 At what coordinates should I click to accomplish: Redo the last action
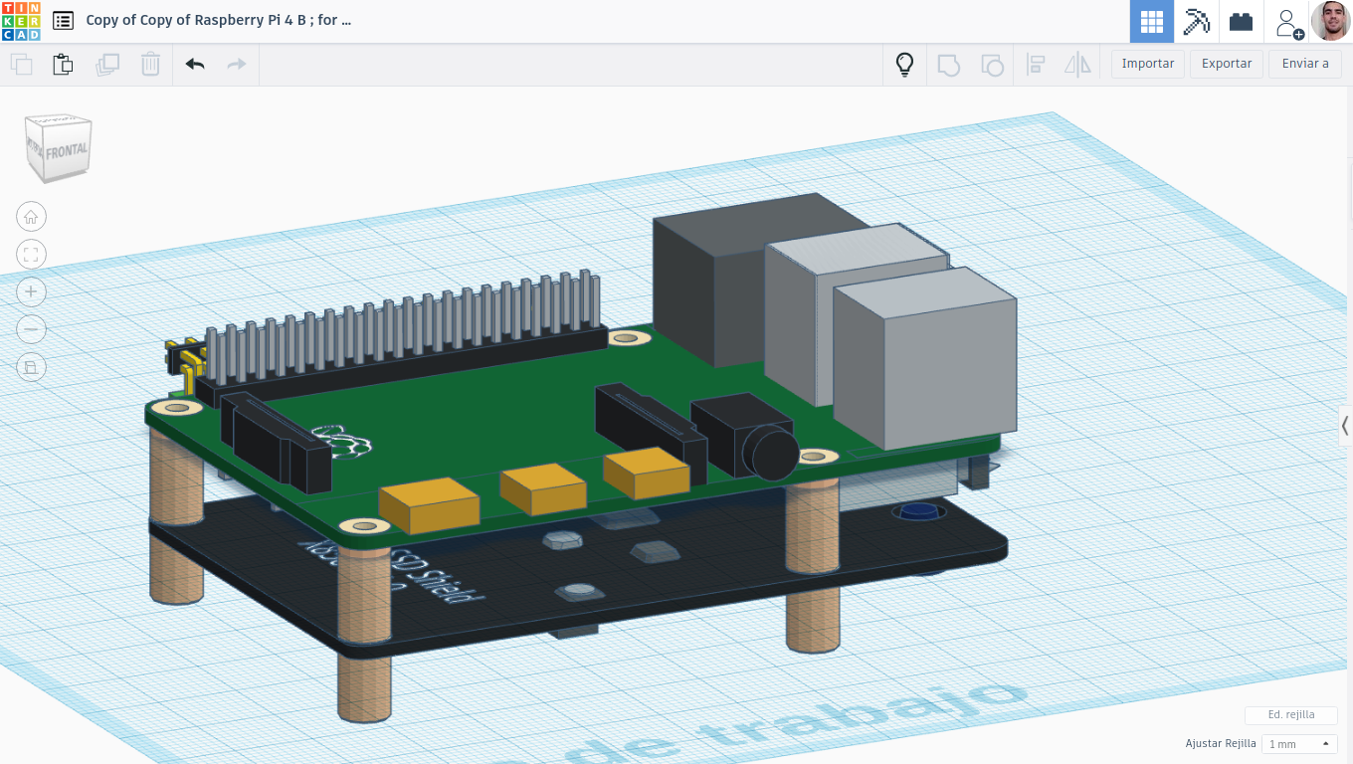point(237,65)
